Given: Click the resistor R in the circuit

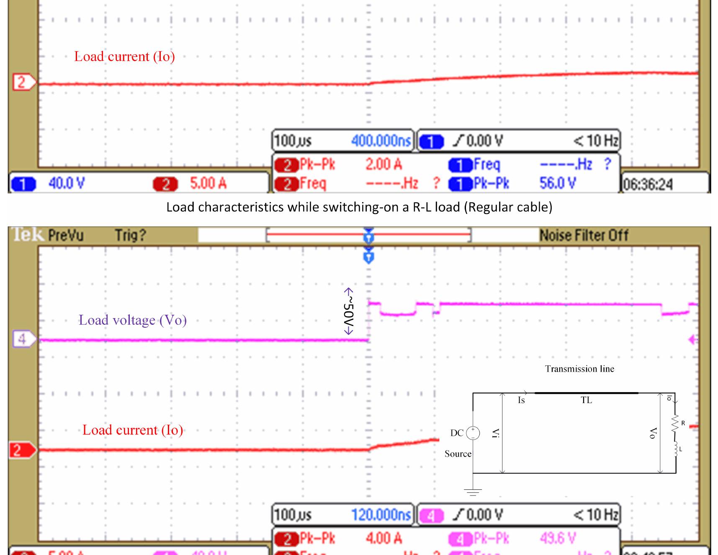Looking at the screenshot, I should point(675,423).
